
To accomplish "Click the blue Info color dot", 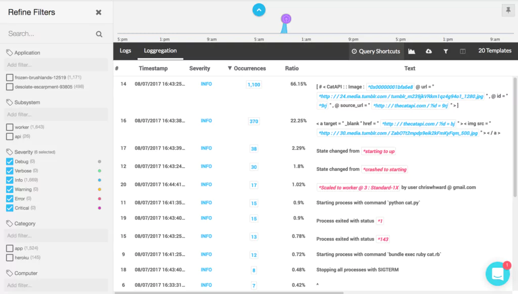I will point(100,180).
